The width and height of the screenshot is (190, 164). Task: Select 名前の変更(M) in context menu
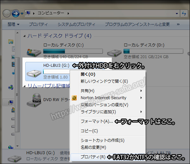93,147
